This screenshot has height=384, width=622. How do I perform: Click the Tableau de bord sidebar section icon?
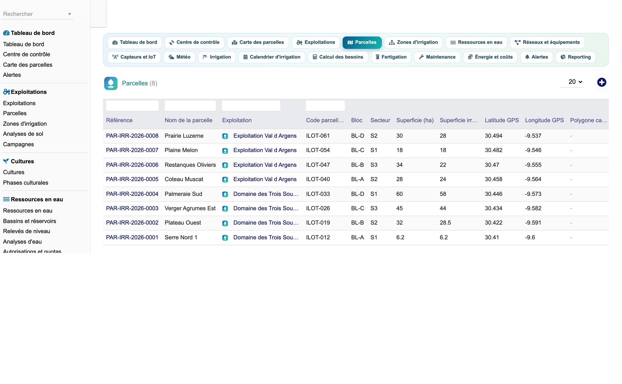pos(6,33)
